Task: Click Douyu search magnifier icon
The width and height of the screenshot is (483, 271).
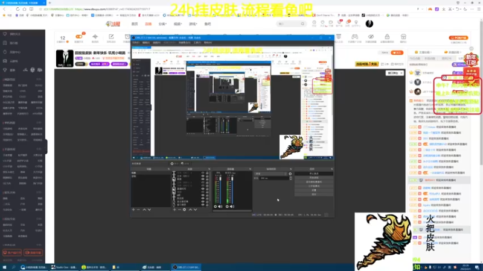Action: pyautogui.click(x=303, y=23)
